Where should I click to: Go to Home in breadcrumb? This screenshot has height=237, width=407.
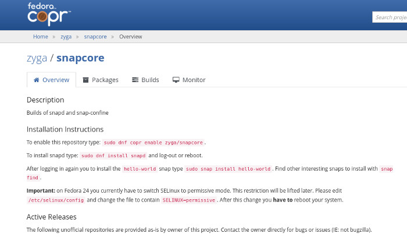[41, 37]
